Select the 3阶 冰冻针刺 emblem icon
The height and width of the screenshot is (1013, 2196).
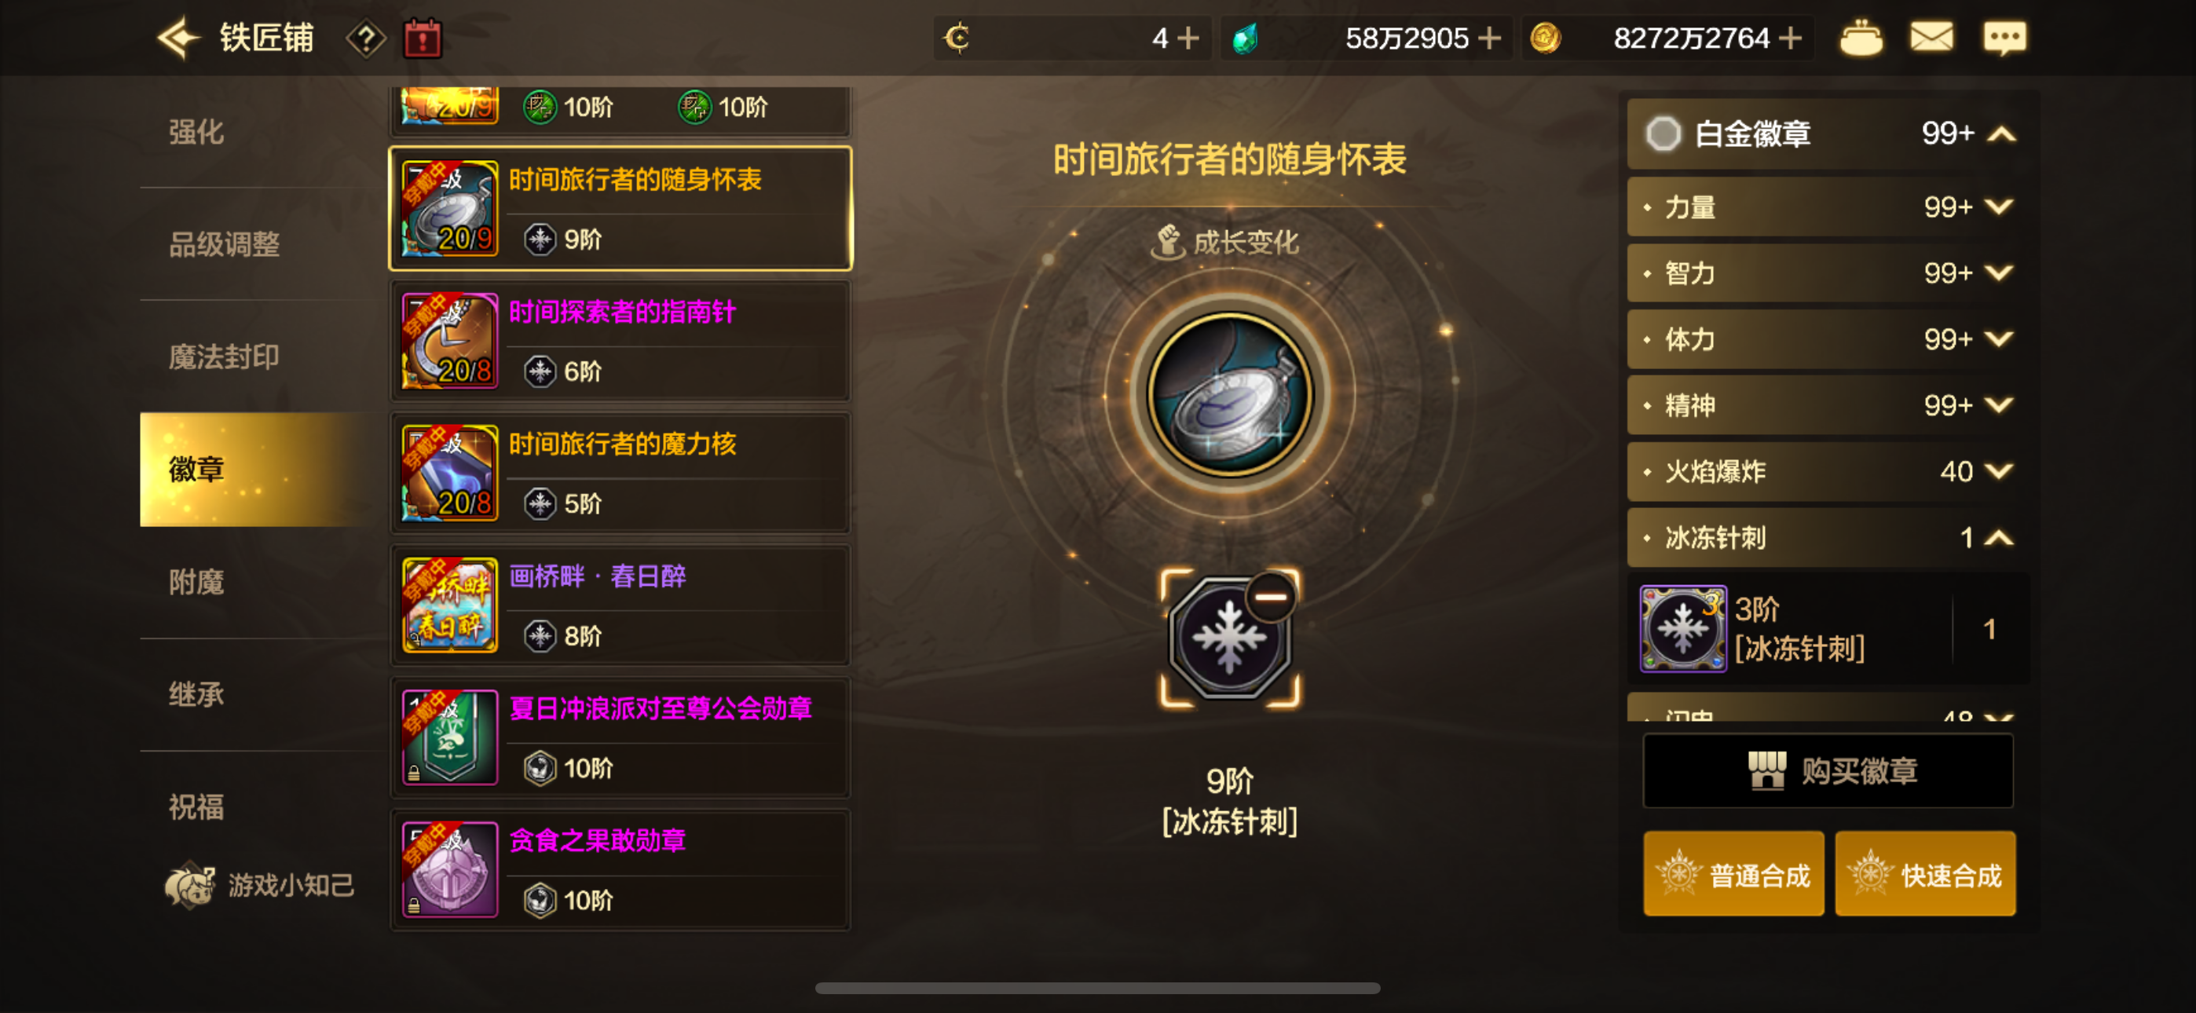click(x=1683, y=628)
